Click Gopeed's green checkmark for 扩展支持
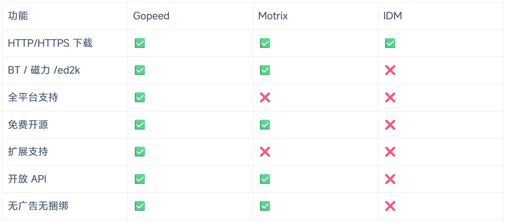 (x=140, y=152)
